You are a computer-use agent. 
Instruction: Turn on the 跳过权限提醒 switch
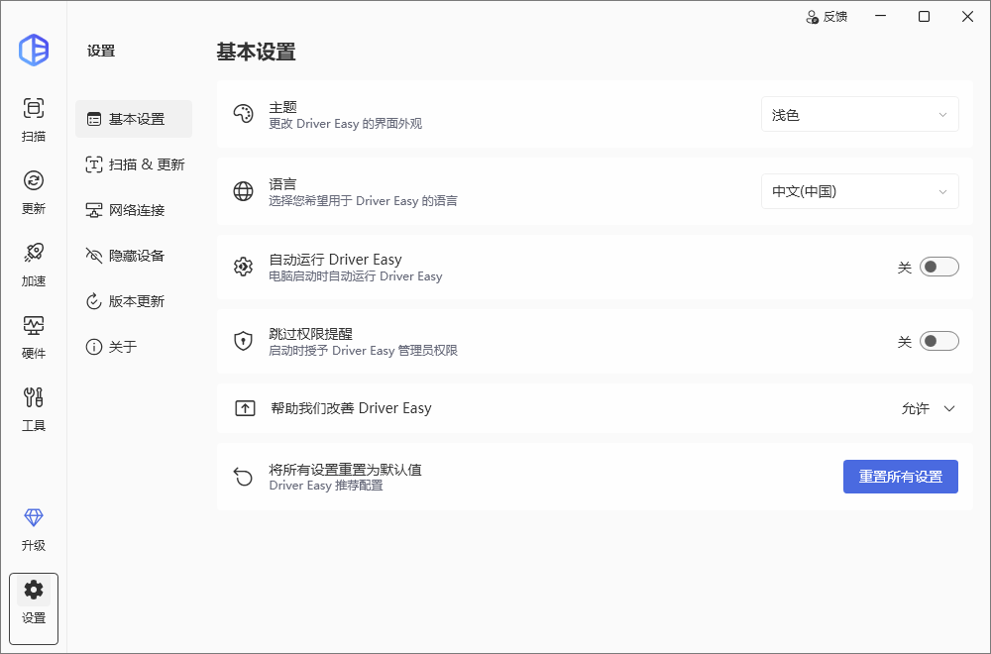coord(938,342)
